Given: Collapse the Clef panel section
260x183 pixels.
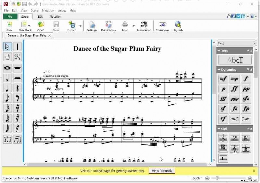Looking at the screenshot, I should tap(219, 129).
